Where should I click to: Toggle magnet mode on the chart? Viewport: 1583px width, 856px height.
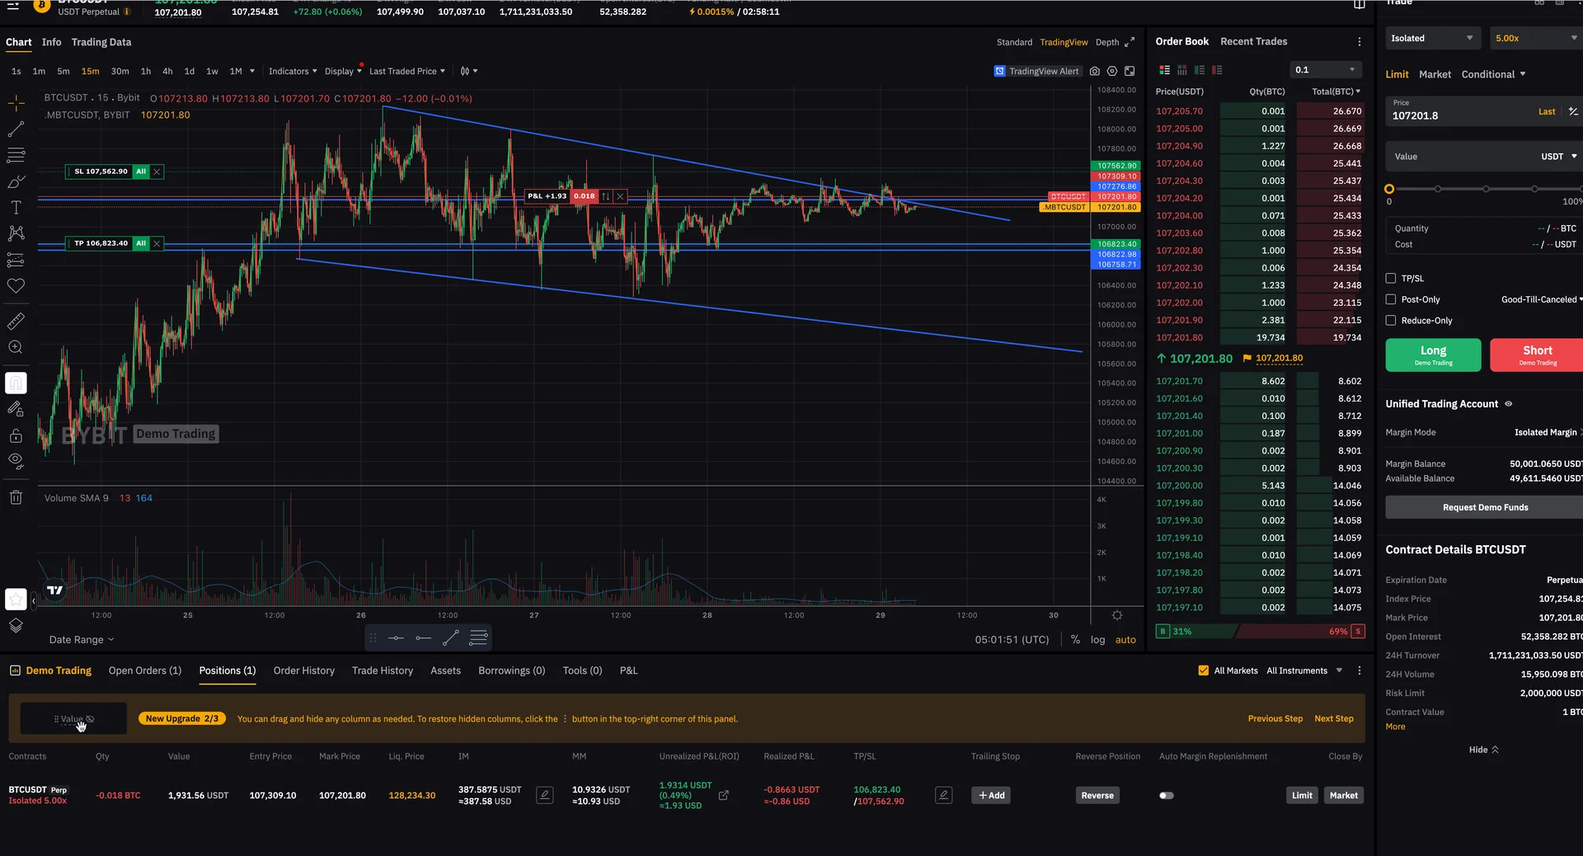pyautogui.click(x=16, y=383)
